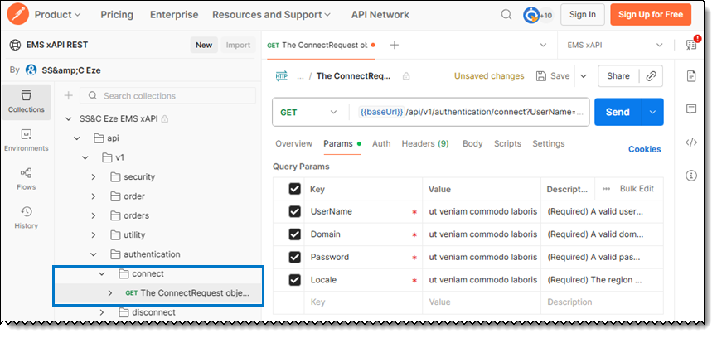Open the Save options dropdown arrow
Image resolution: width=717 pixels, height=338 pixels.
[x=584, y=76]
